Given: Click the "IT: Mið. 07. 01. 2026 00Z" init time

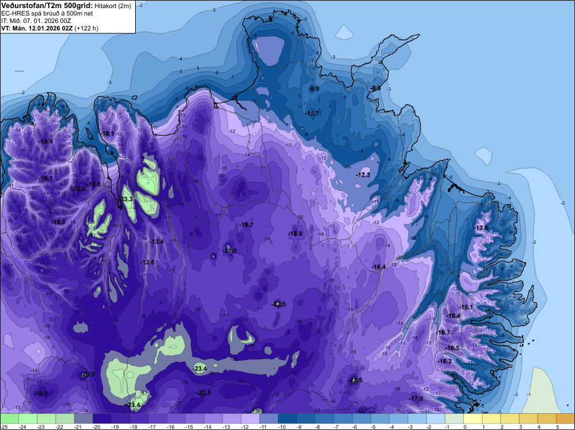Looking at the screenshot, I should [x=36, y=21].
